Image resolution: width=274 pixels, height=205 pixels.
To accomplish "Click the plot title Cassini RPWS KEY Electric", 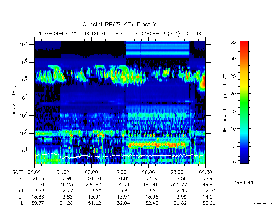I will (x=120, y=24).
